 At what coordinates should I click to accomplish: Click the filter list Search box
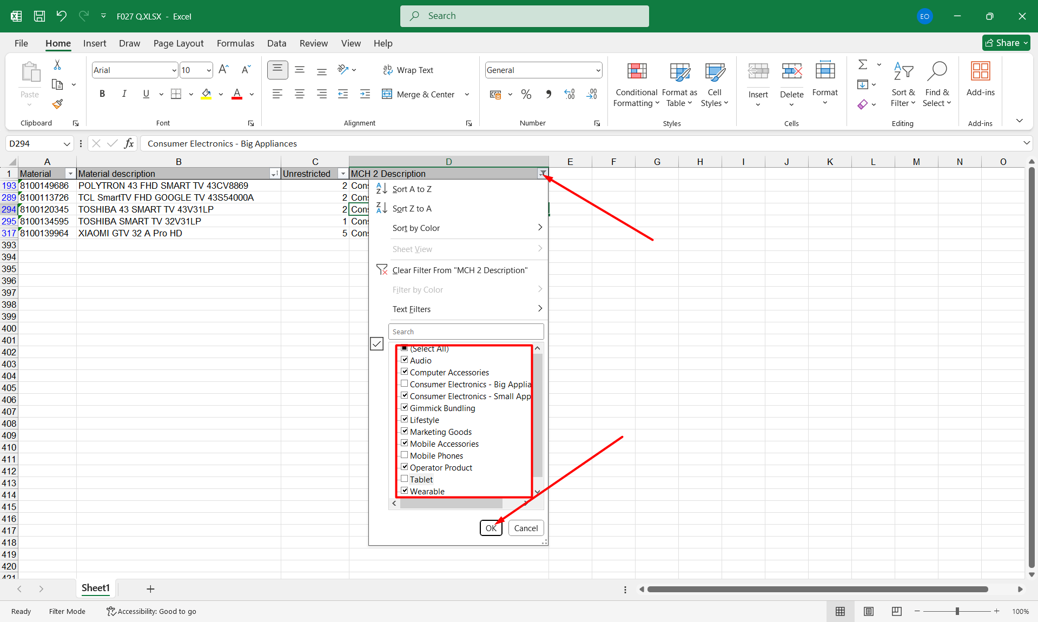pos(466,332)
